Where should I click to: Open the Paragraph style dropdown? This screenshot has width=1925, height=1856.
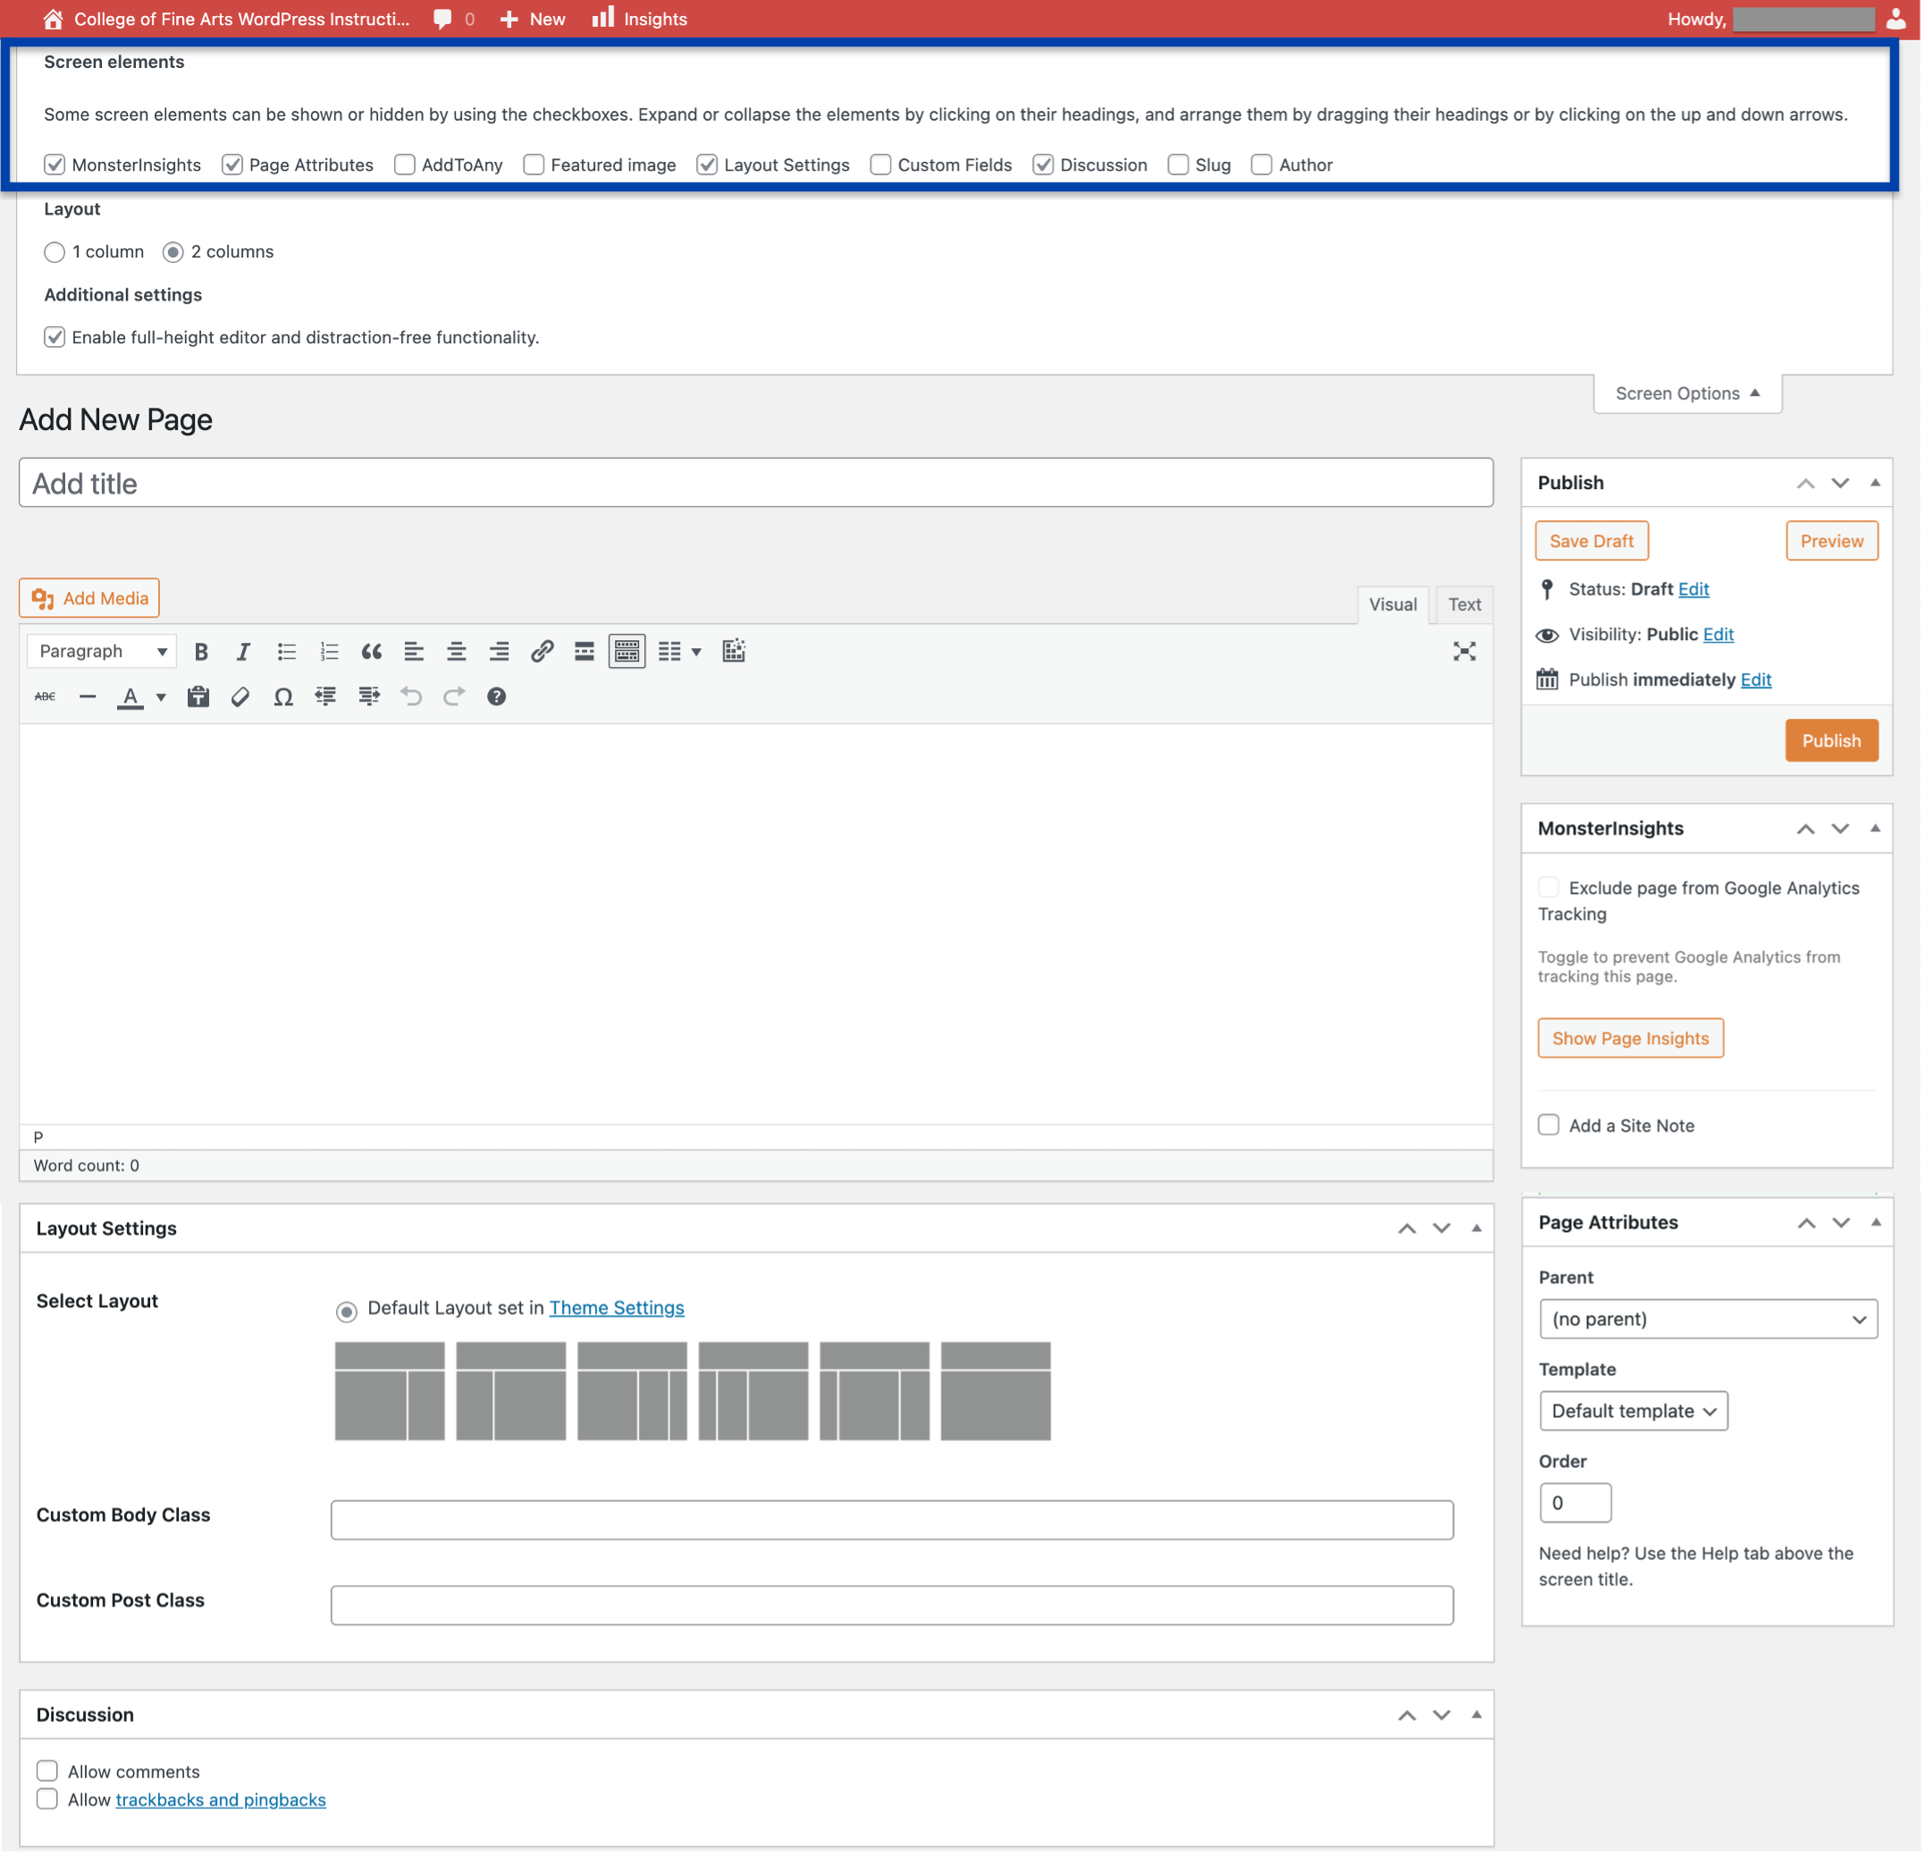point(100,651)
